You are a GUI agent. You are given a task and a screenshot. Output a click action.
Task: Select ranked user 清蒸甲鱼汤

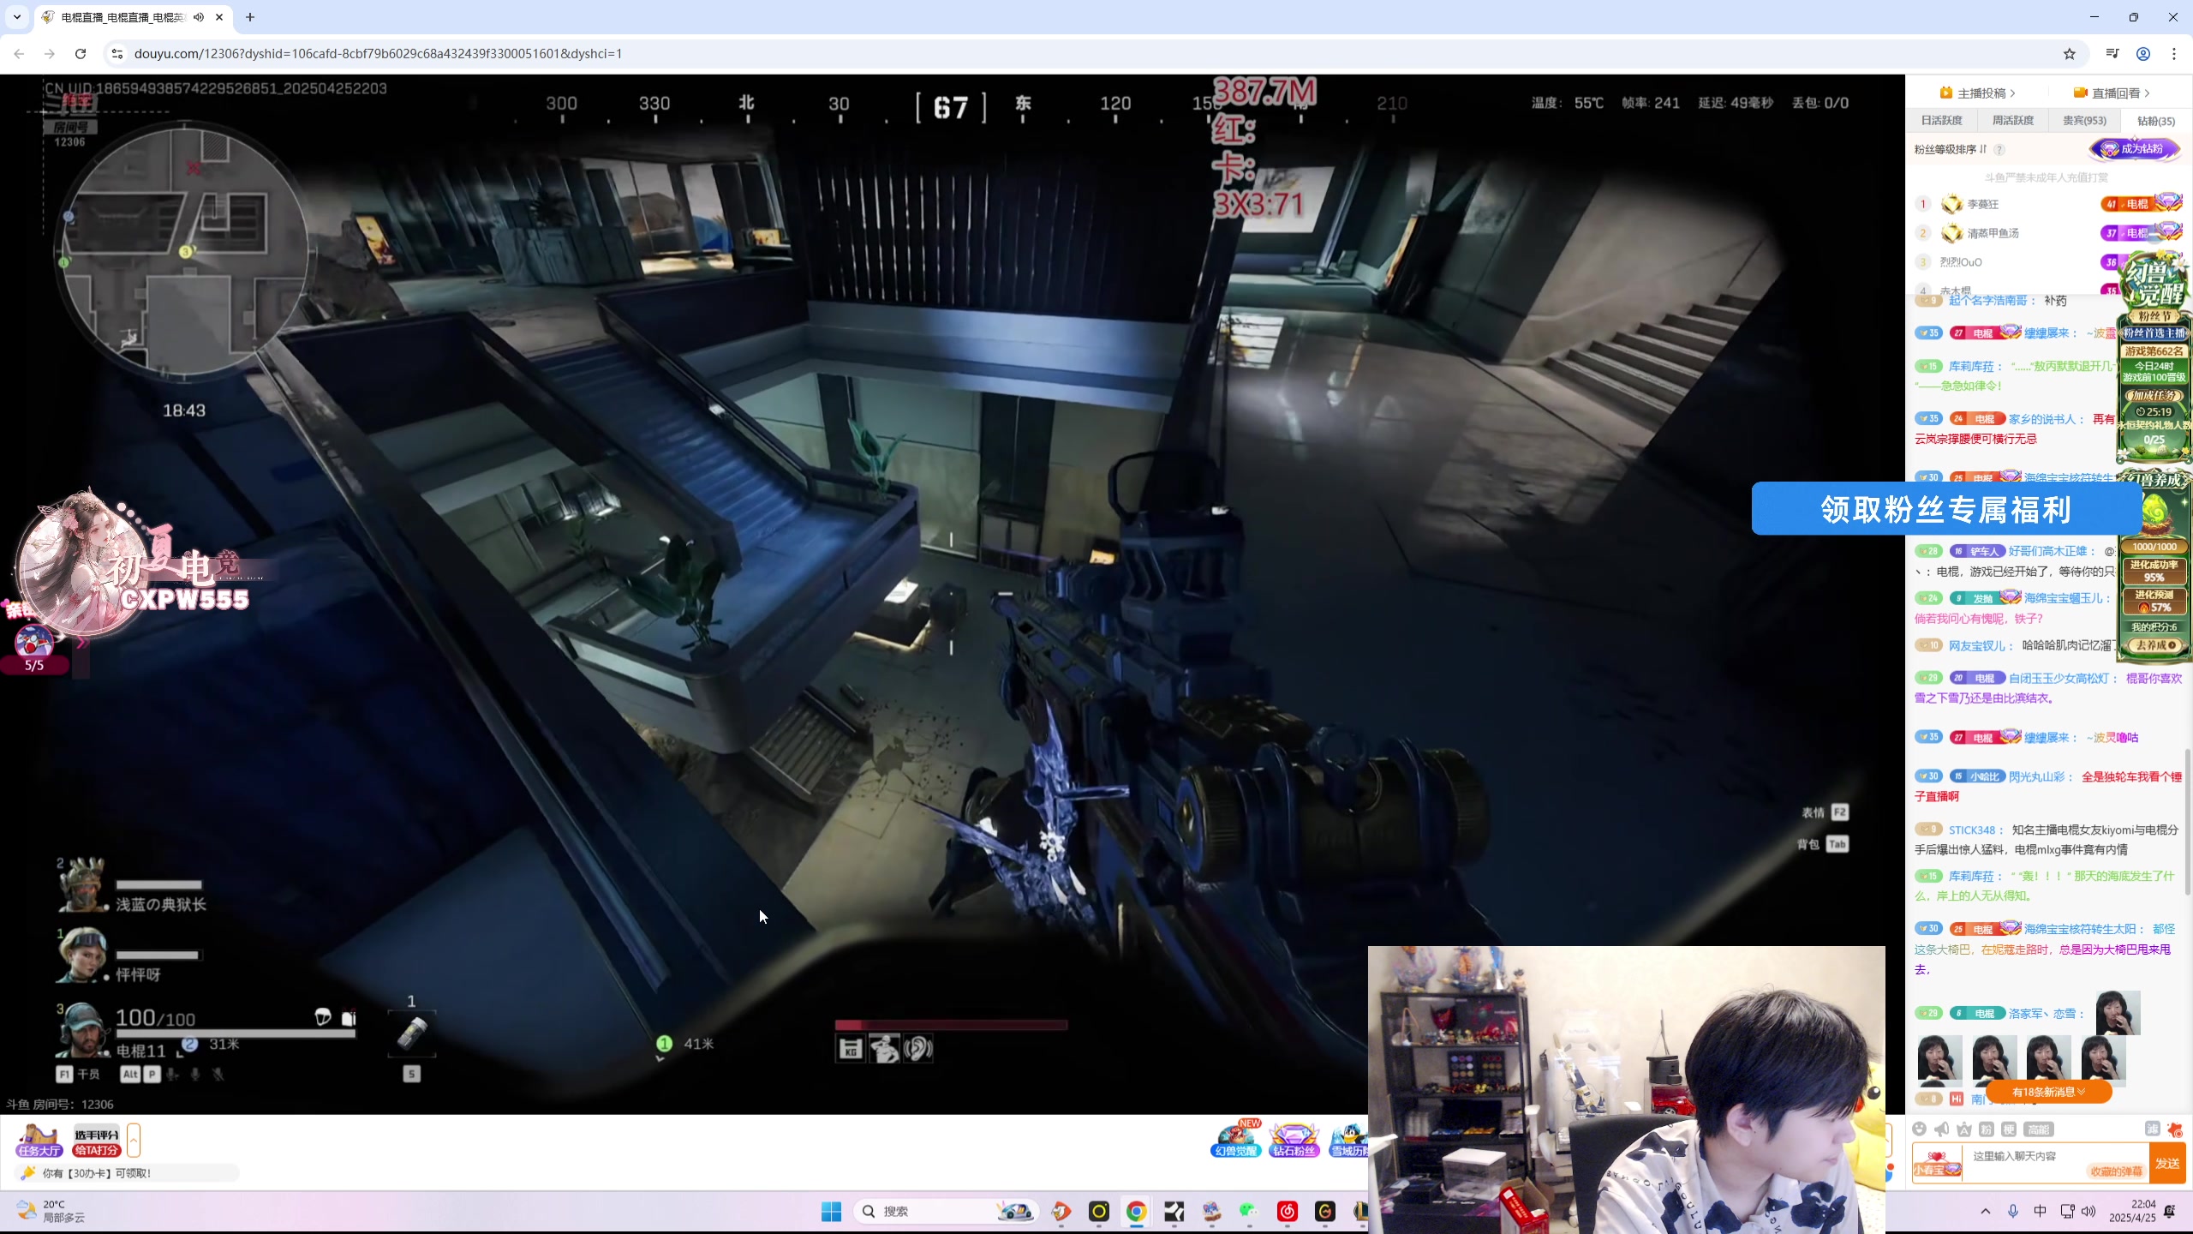click(x=1993, y=233)
